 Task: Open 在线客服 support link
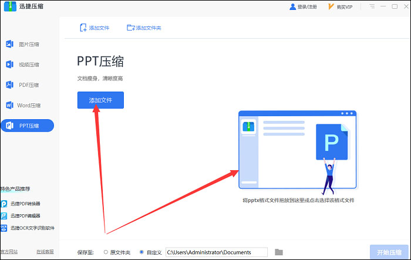pyautogui.click(x=45, y=252)
